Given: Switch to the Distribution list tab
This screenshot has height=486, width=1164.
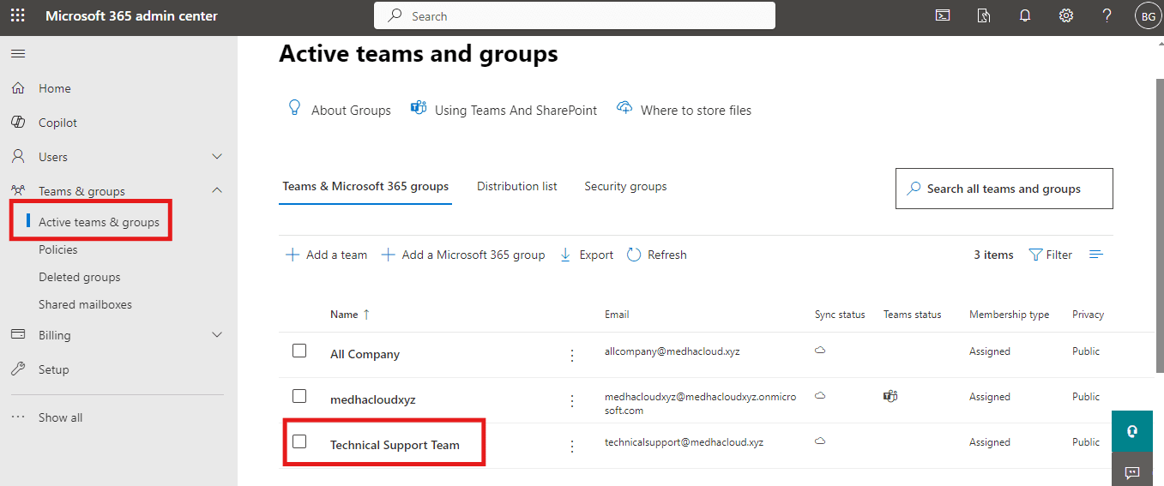Looking at the screenshot, I should point(516,186).
